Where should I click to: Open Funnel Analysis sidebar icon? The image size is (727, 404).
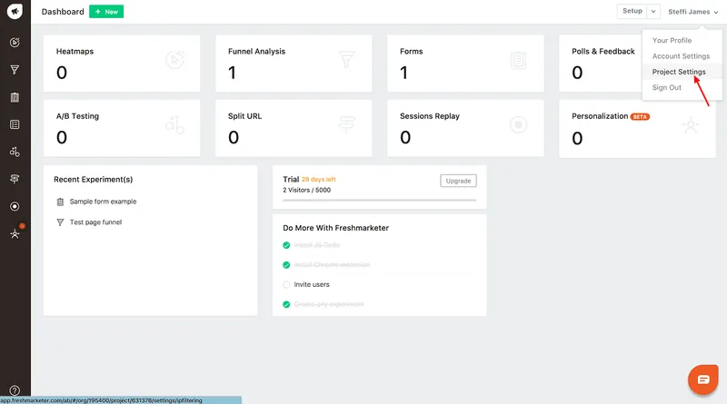[15, 70]
